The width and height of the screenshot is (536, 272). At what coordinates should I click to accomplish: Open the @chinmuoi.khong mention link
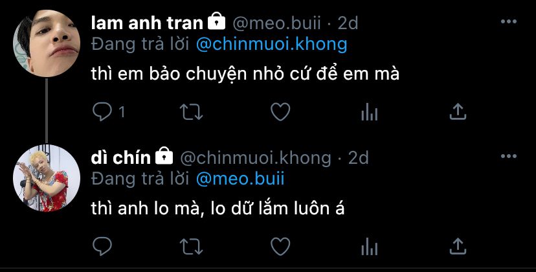pos(272,44)
